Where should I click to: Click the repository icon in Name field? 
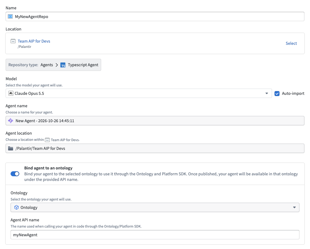click(10, 16)
